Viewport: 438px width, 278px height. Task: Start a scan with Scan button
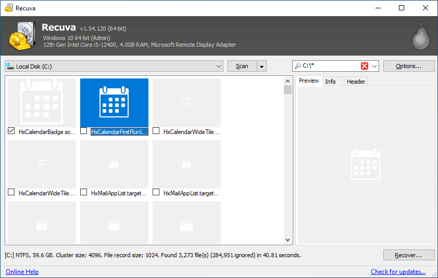242,67
